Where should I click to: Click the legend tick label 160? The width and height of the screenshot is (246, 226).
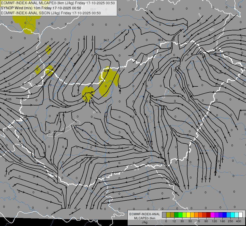point(222,221)
